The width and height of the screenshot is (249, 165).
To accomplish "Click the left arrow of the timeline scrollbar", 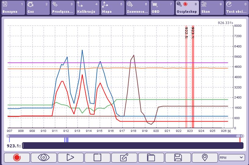I will point(8,136).
